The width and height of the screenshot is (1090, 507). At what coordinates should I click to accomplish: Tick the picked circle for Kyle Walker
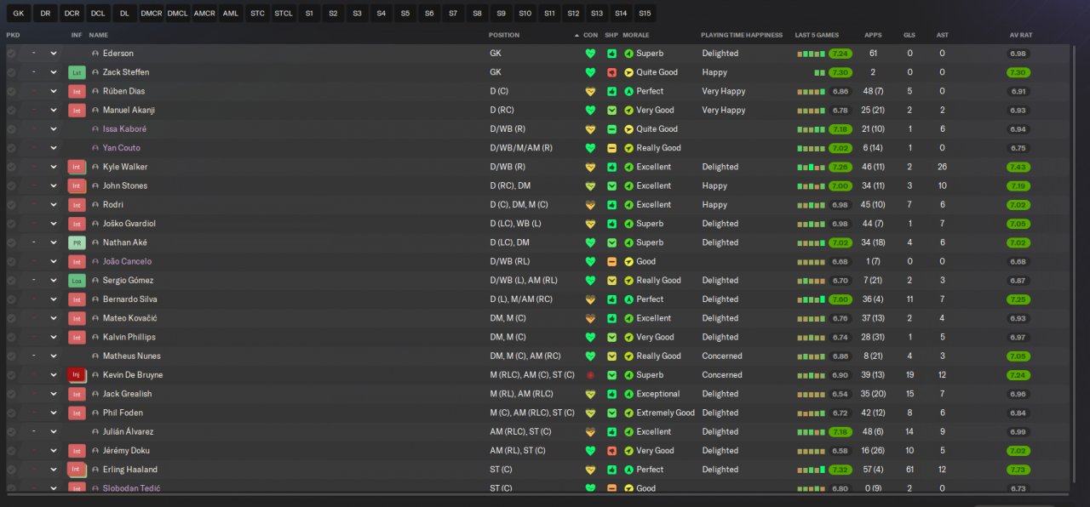click(x=11, y=167)
